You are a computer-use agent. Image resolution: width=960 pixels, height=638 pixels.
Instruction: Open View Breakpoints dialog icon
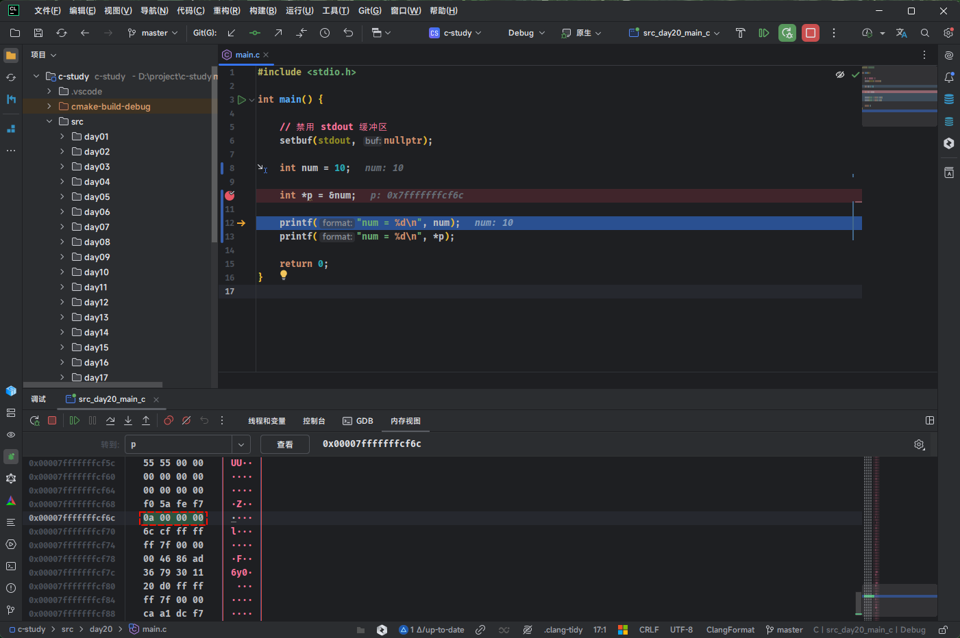point(169,420)
